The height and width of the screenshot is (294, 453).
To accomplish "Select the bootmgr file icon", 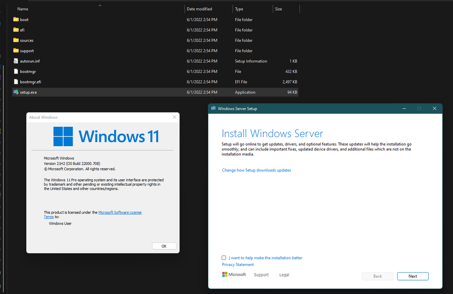I will [16, 71].
